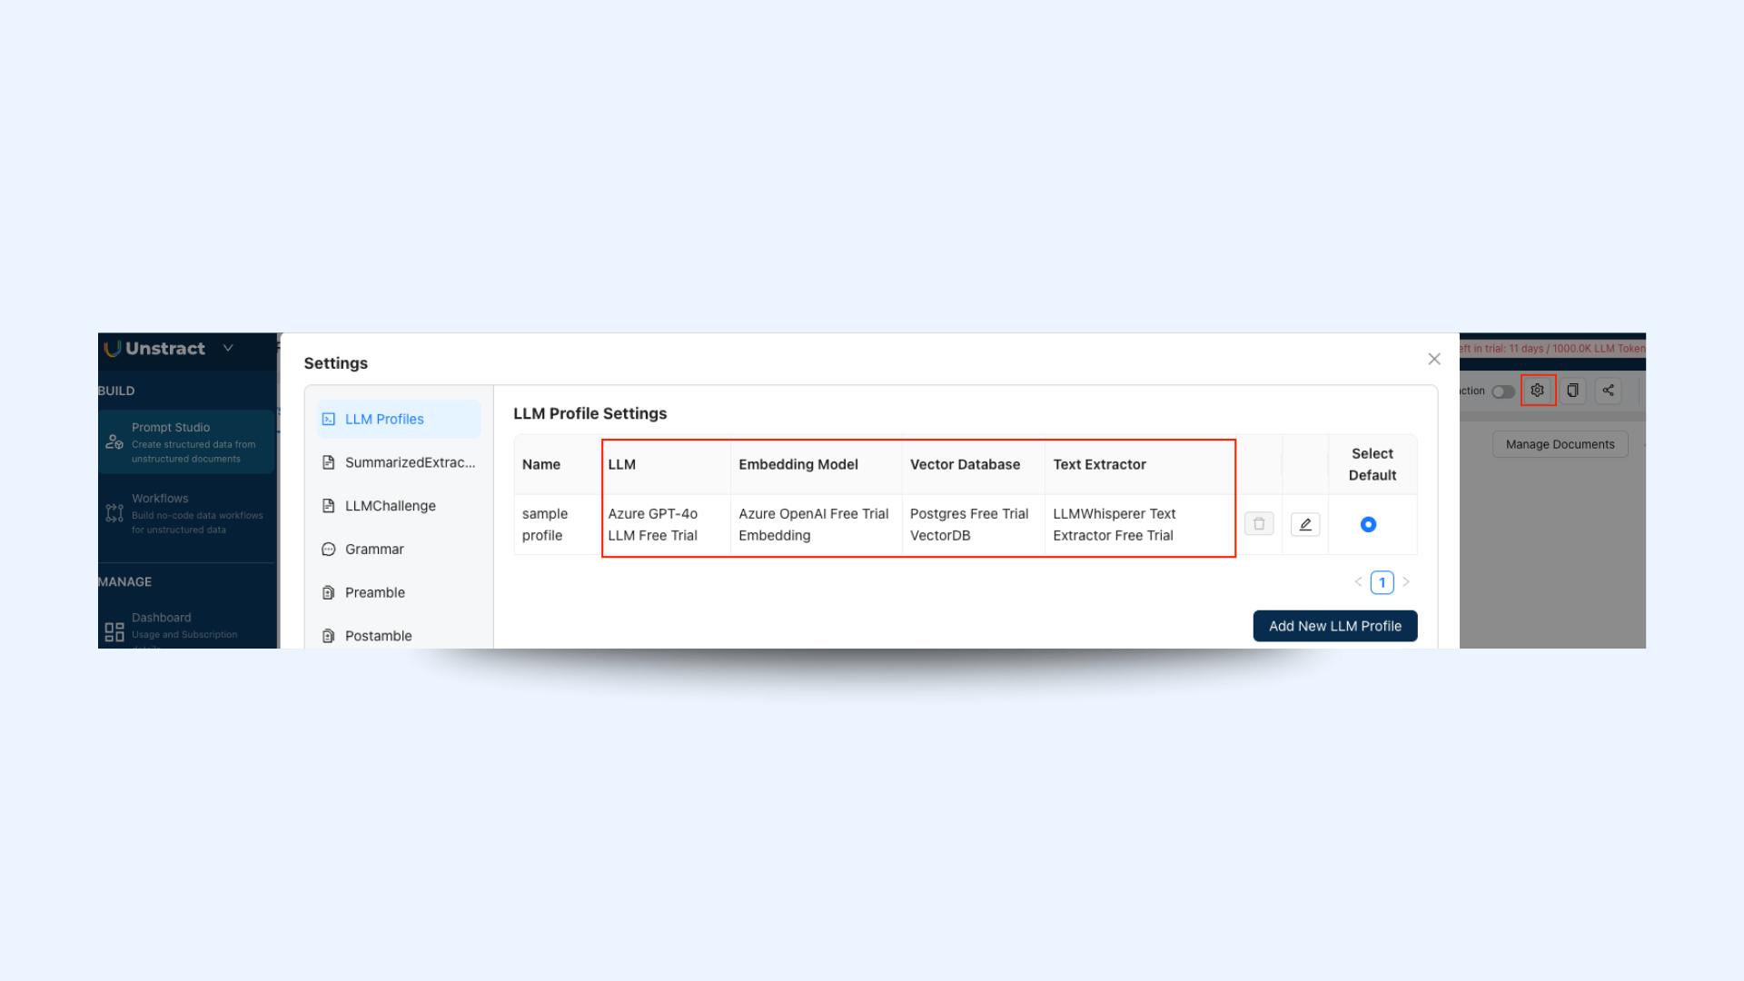Click the Add New LLM Profile button

coord(1335,626)
